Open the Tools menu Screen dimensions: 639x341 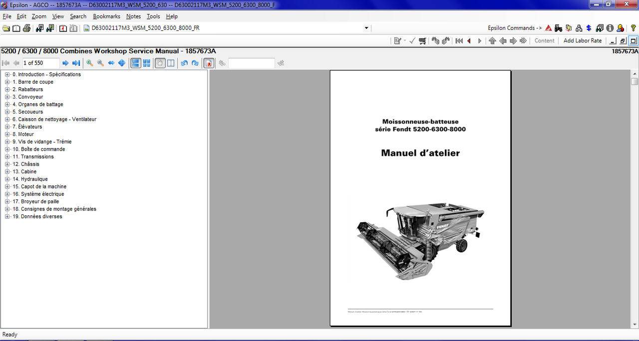coord(153,16)
